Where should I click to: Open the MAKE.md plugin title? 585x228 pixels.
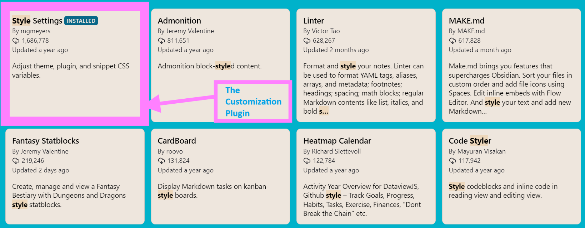[466, 21]
